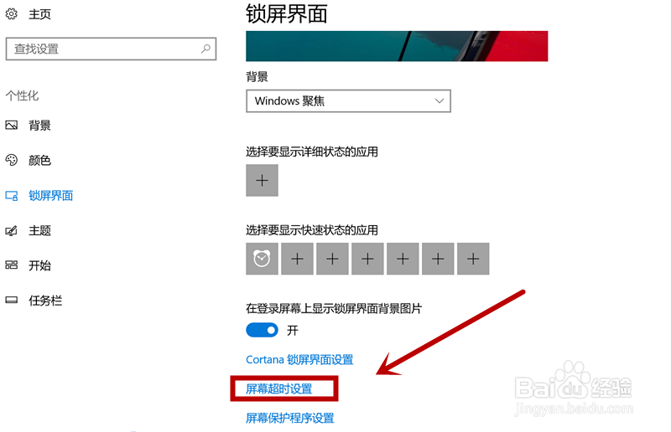The height and width of the screenshot is (432, 671).
Task: Click the Start tiles icon
Action: [12, 265]
